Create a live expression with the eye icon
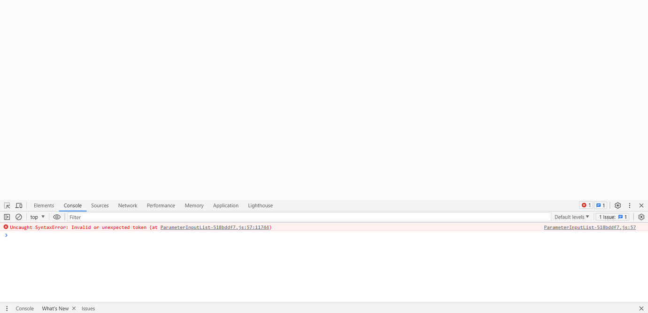648x313 pixels. point(57,217)
